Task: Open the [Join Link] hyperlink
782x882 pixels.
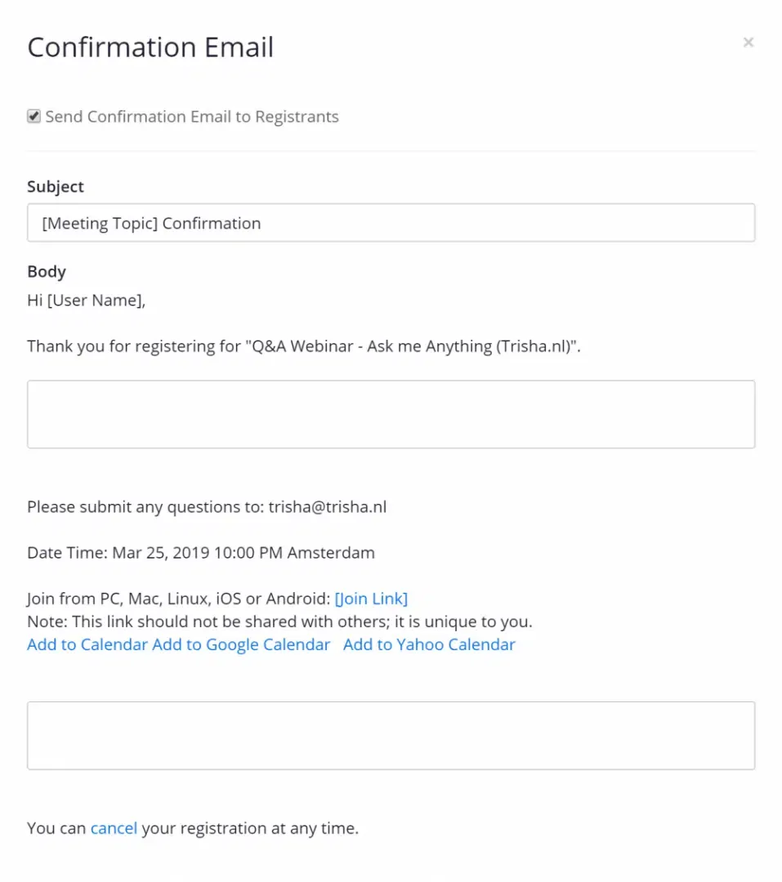Action: click(x=371, y=599)
